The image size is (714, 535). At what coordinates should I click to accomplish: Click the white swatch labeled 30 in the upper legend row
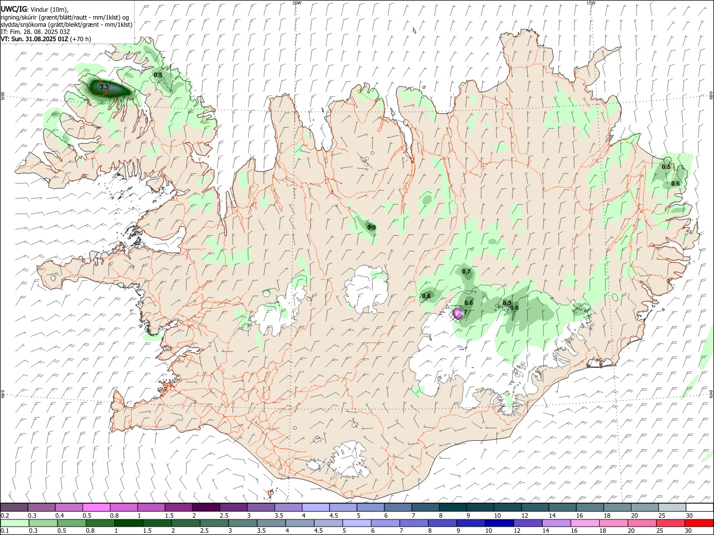click(699, 508)
